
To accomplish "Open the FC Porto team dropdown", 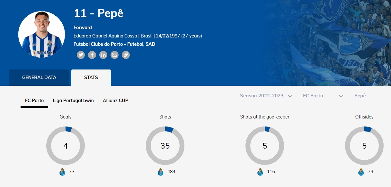I will (x=323, y=96).
